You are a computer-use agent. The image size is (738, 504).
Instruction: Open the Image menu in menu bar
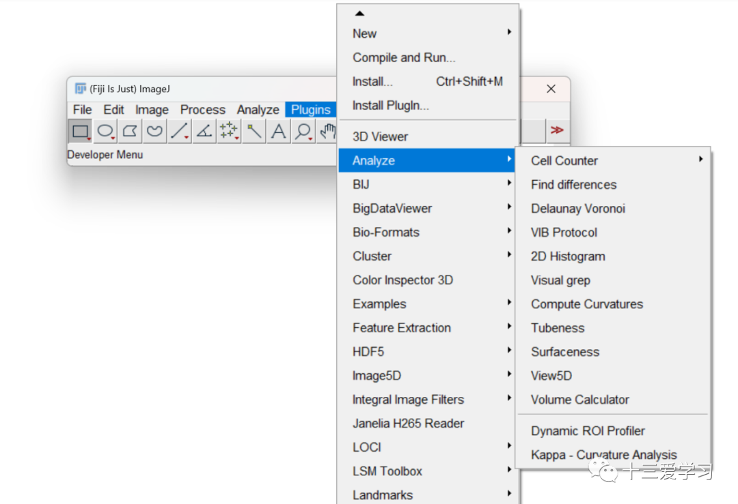coord(152,110)
